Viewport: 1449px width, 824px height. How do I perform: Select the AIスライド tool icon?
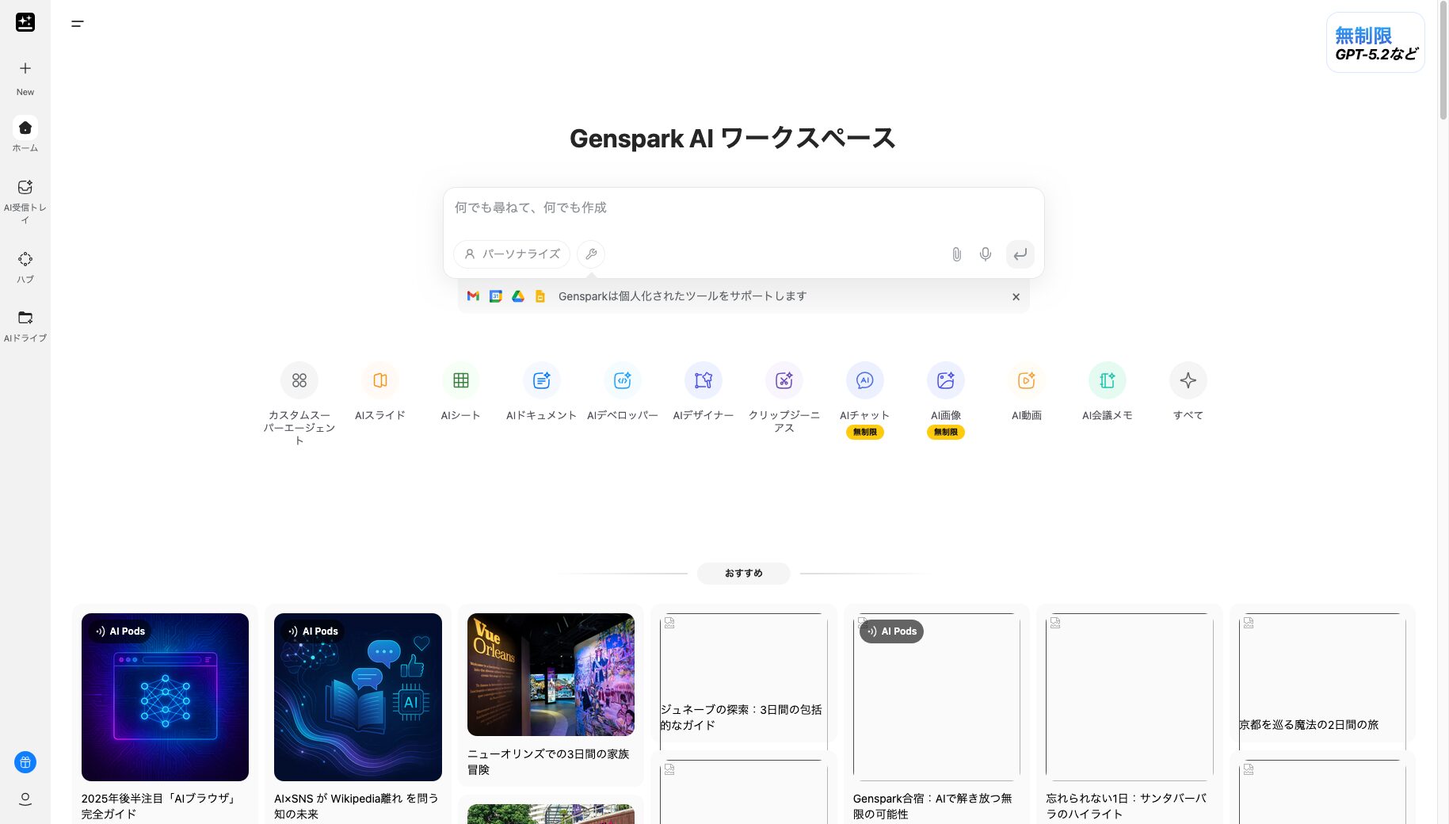click(380, 380)
